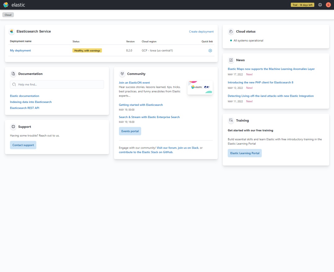Screen dimensions: 334x272
Task: Click the Create deployment link
Action: (201, 32)
